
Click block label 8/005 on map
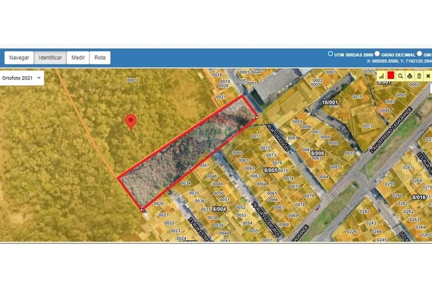[x=270, y=171]
